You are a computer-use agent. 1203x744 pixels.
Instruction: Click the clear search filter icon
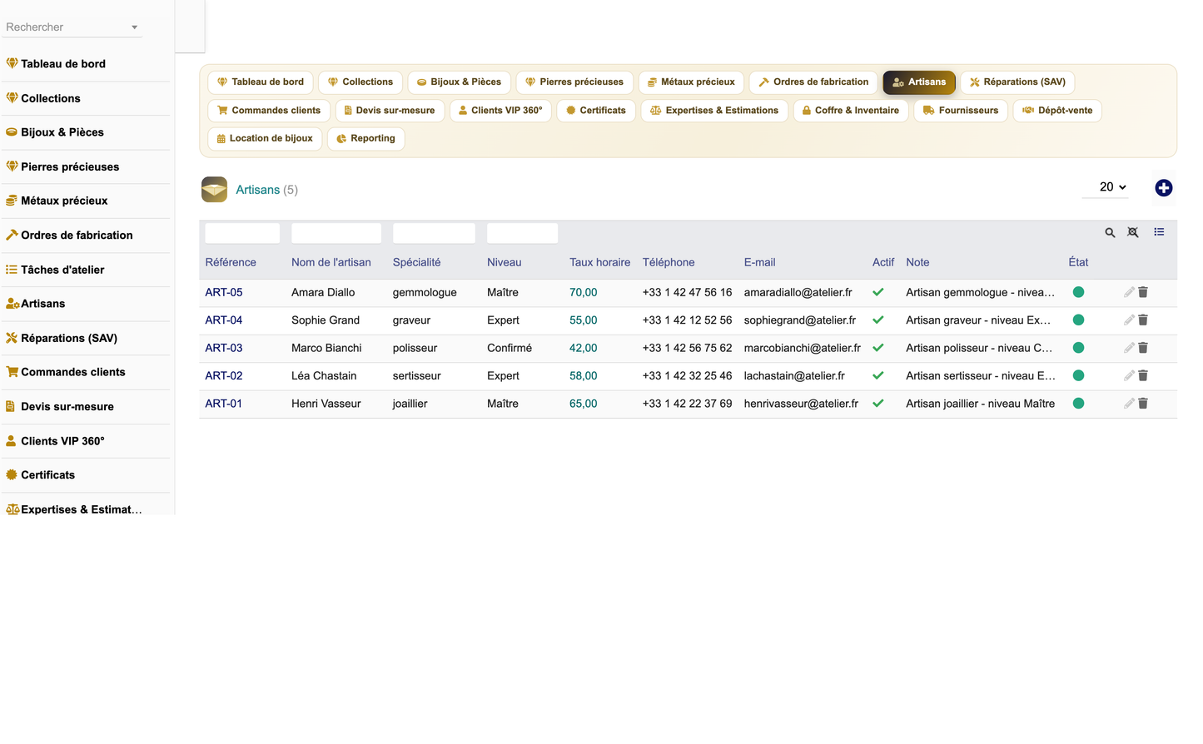coord(1133,233)
